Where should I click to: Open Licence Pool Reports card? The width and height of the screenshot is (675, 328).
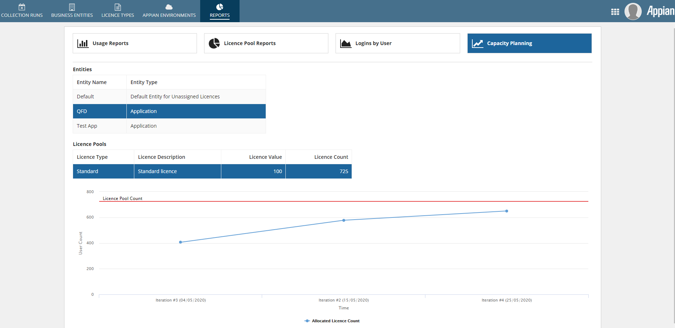[x=266, y=43]
